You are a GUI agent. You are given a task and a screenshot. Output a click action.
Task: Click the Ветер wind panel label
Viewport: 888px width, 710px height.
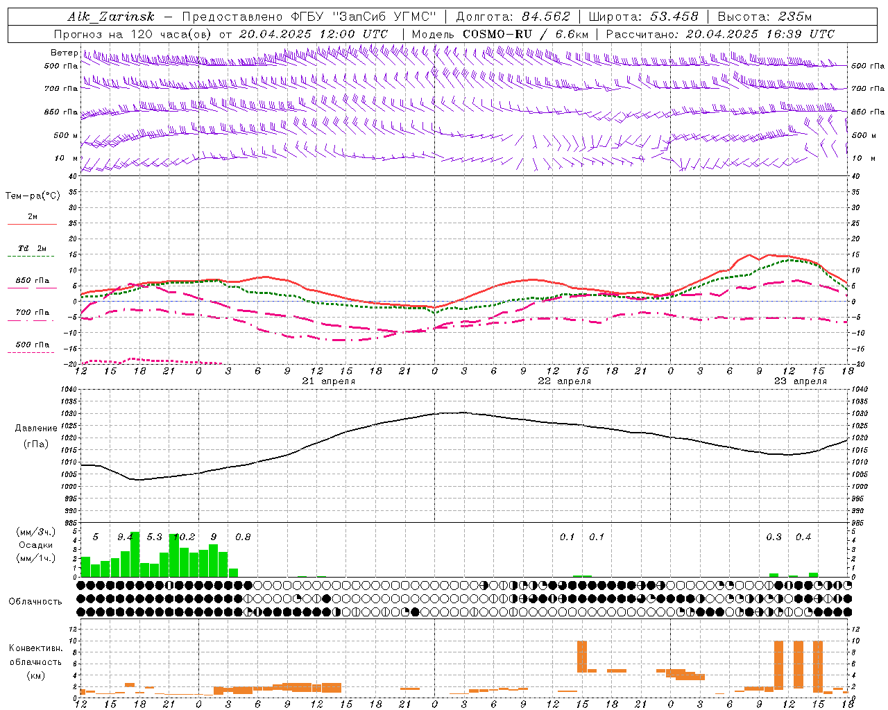point(64,53)
